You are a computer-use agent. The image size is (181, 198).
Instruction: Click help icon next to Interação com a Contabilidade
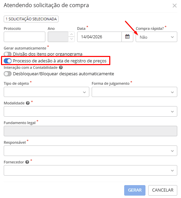(61, 67)
